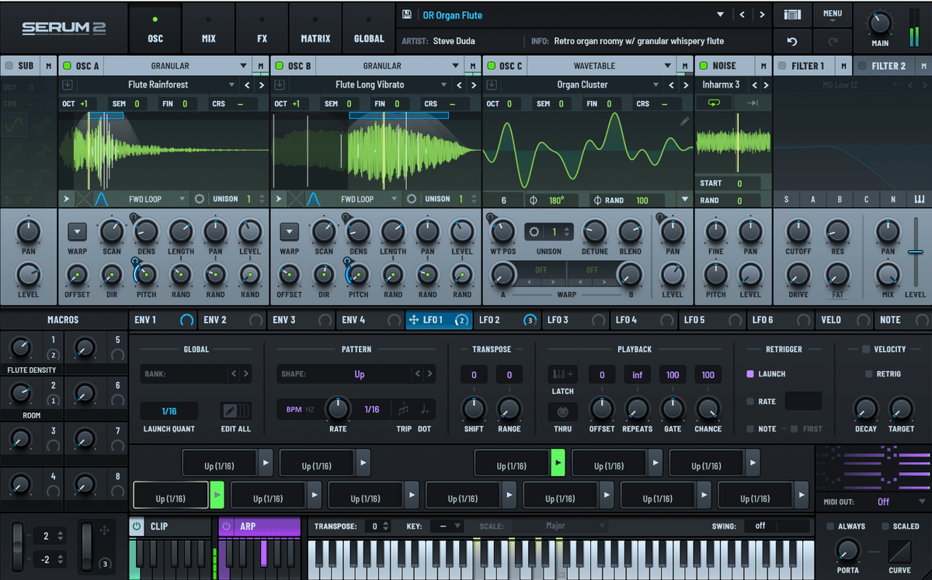Toggle the SUB oscillator on
932x580 pixels.
point(9,66)
